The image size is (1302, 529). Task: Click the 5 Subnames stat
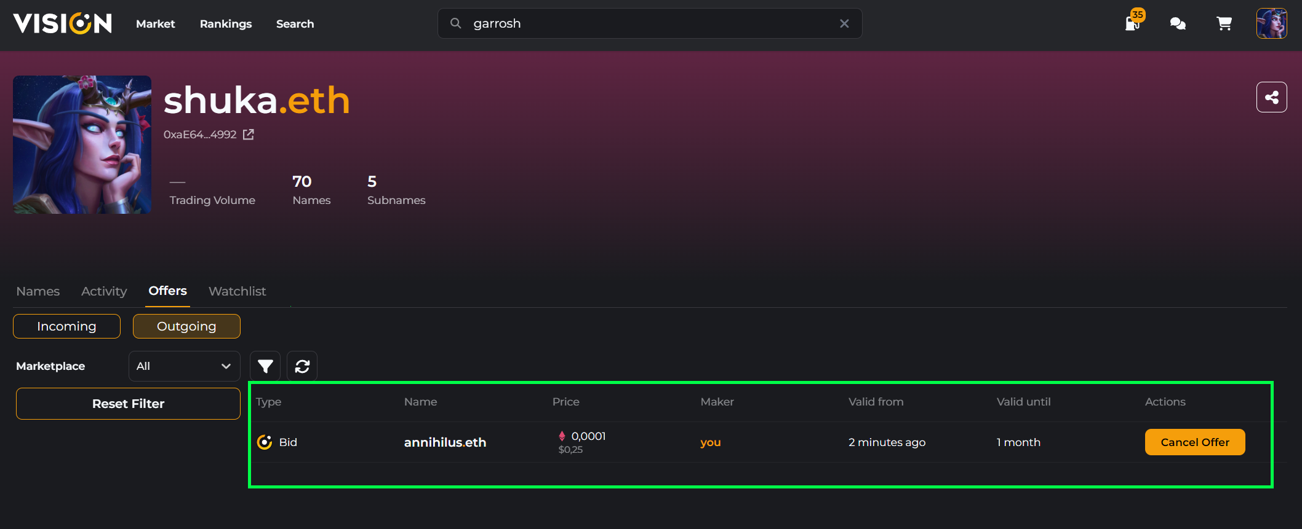tap(396, 190)
